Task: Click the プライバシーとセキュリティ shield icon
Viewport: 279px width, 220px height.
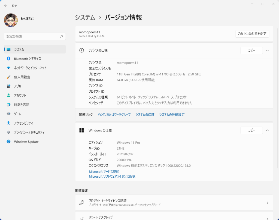Action: (x=8, y=132)
